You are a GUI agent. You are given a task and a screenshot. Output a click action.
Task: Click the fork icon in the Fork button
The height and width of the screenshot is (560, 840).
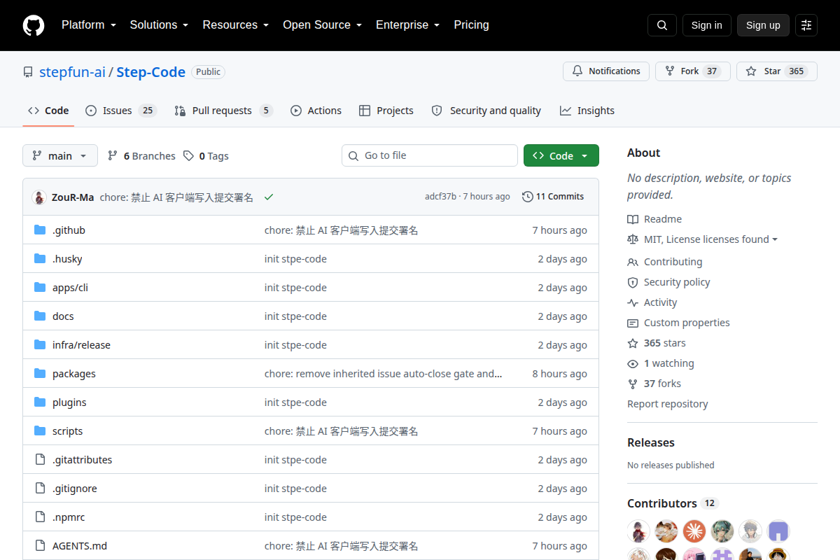click(x=670, y=71)
